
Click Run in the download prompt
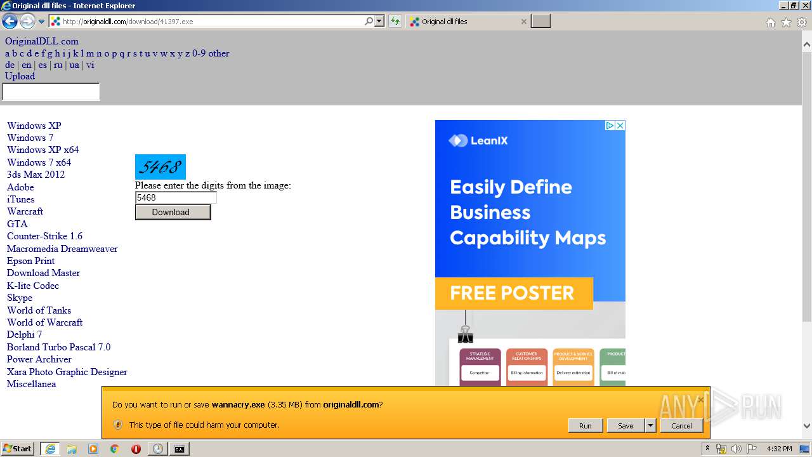click(x=586, y=426)
